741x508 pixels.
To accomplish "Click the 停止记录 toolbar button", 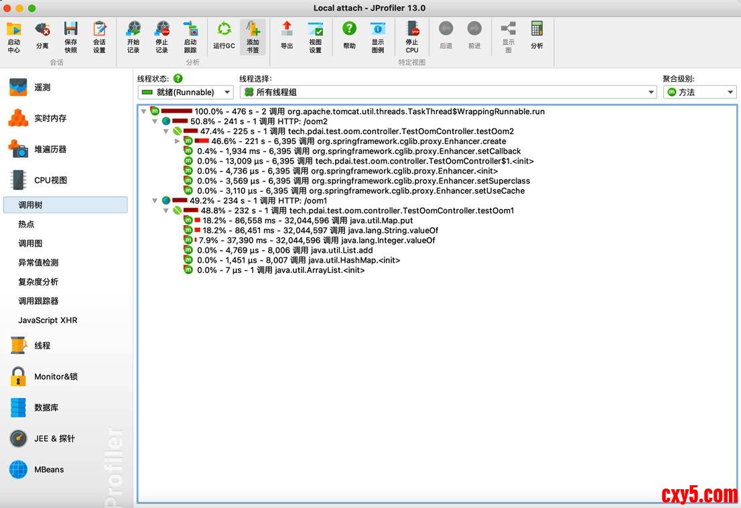I will click(161, 36).
